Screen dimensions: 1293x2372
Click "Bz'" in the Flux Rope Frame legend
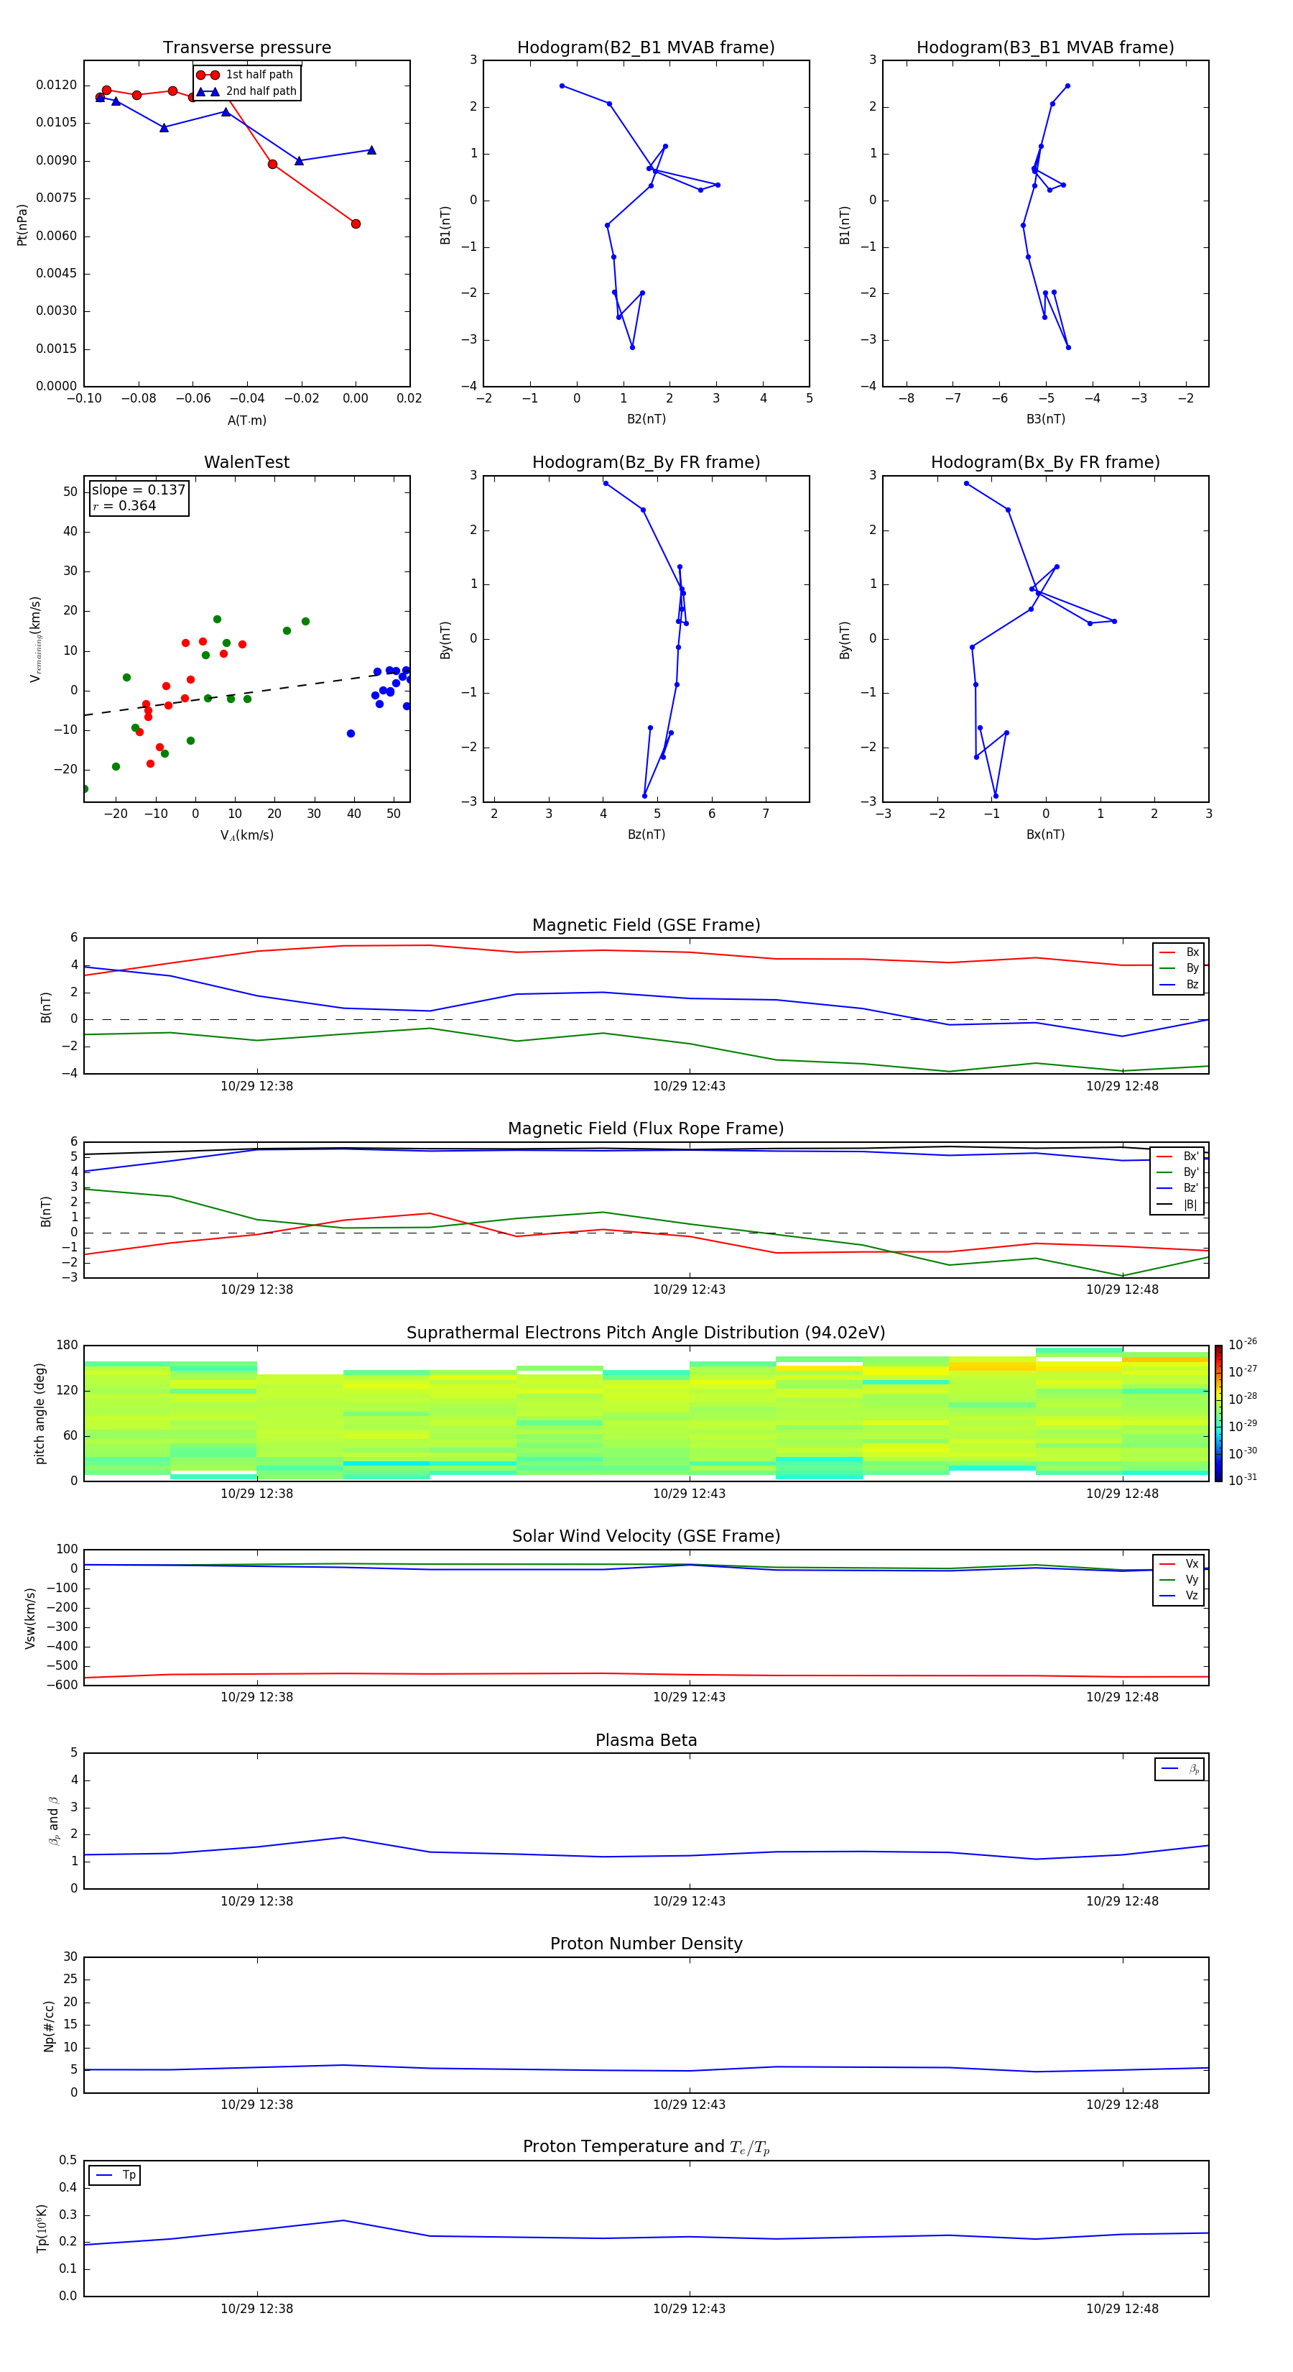(1191, 1189)
